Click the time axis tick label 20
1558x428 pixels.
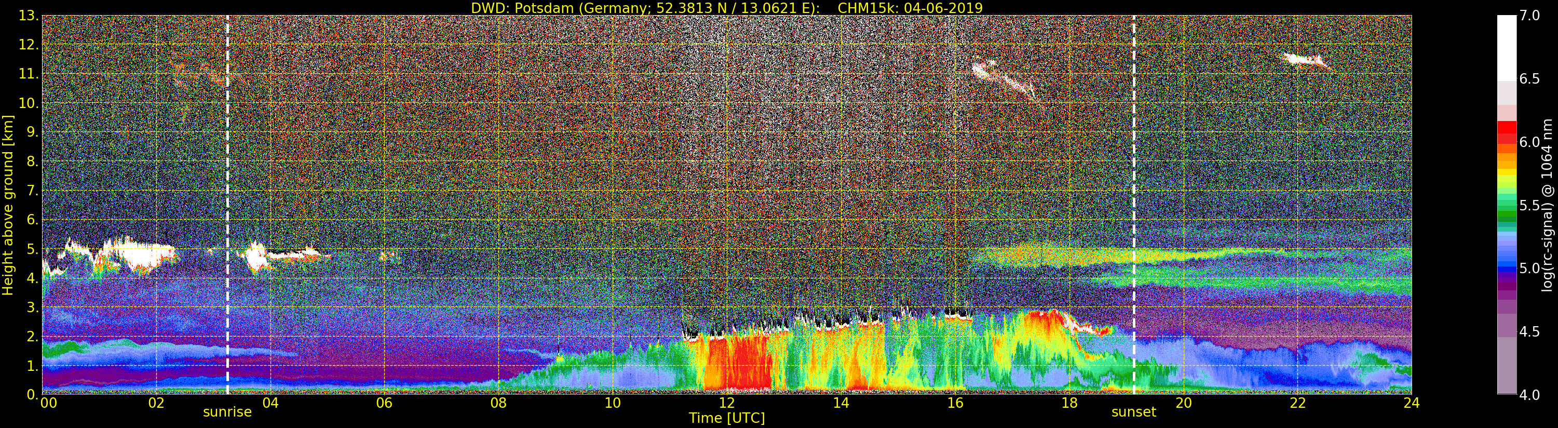coord(1183,403)
